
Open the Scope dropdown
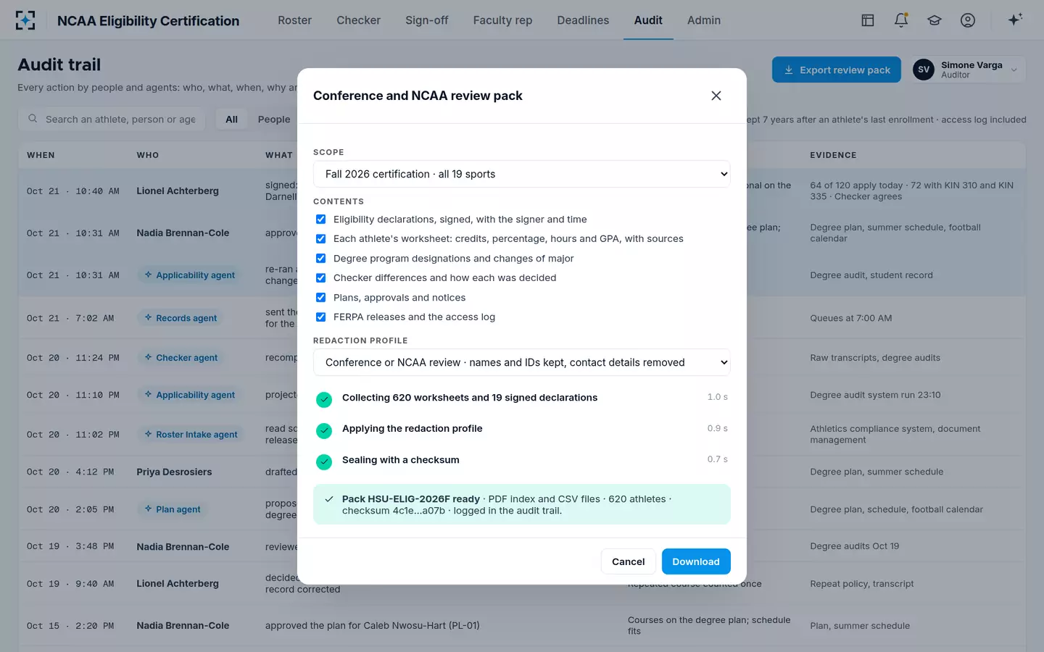coord(522,174)
